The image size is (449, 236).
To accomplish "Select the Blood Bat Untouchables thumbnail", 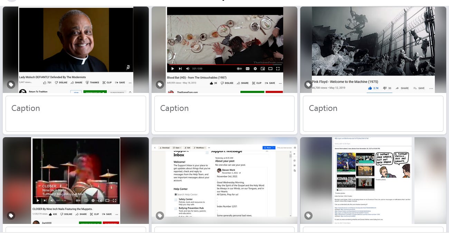I will click(224, 50).
